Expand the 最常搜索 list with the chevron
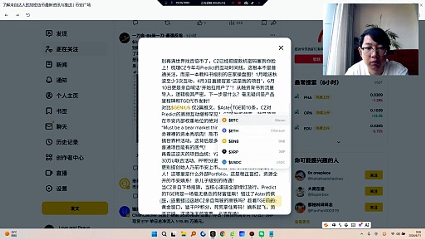This screenshot has height=239, width=425. (338, 142)
